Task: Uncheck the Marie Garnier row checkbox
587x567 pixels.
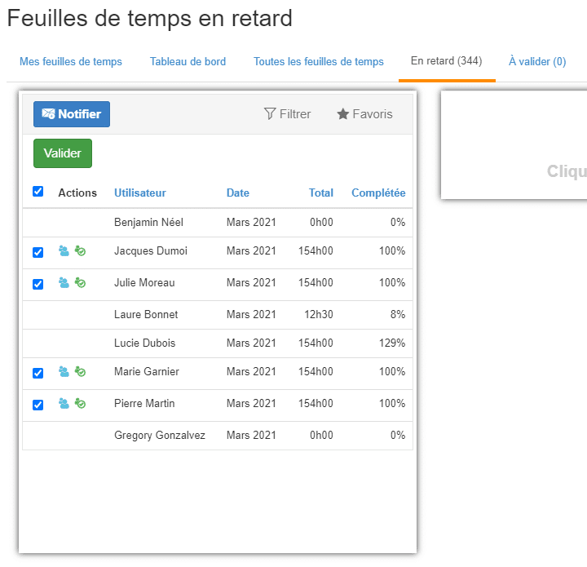Action: point(38,374)
